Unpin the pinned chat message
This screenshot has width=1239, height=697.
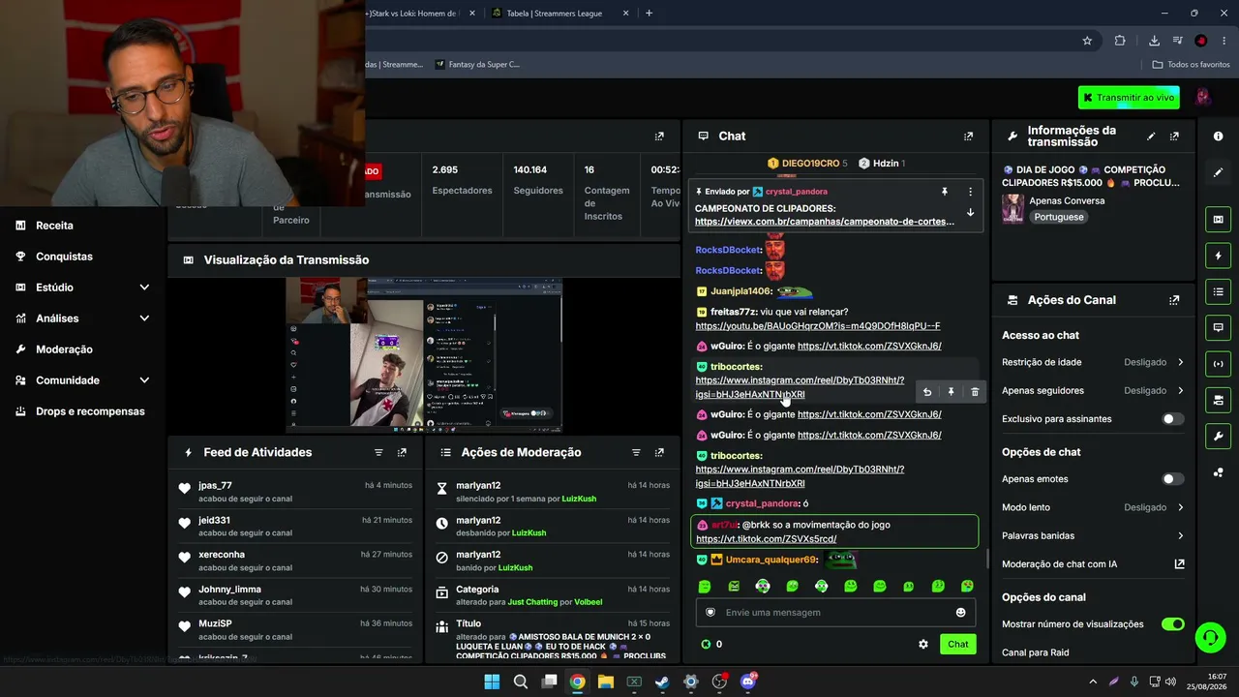click(x=945, y=192)
